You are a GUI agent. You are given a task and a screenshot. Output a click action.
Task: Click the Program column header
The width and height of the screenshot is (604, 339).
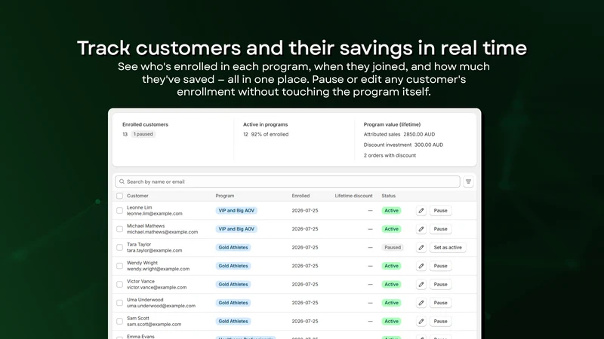click(224, 196)
